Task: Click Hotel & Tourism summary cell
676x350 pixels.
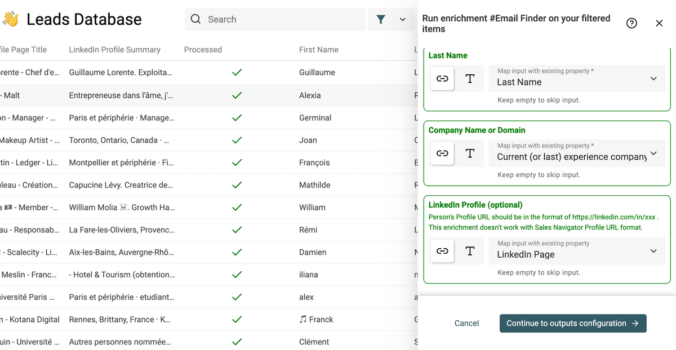Action: [121, 275]
